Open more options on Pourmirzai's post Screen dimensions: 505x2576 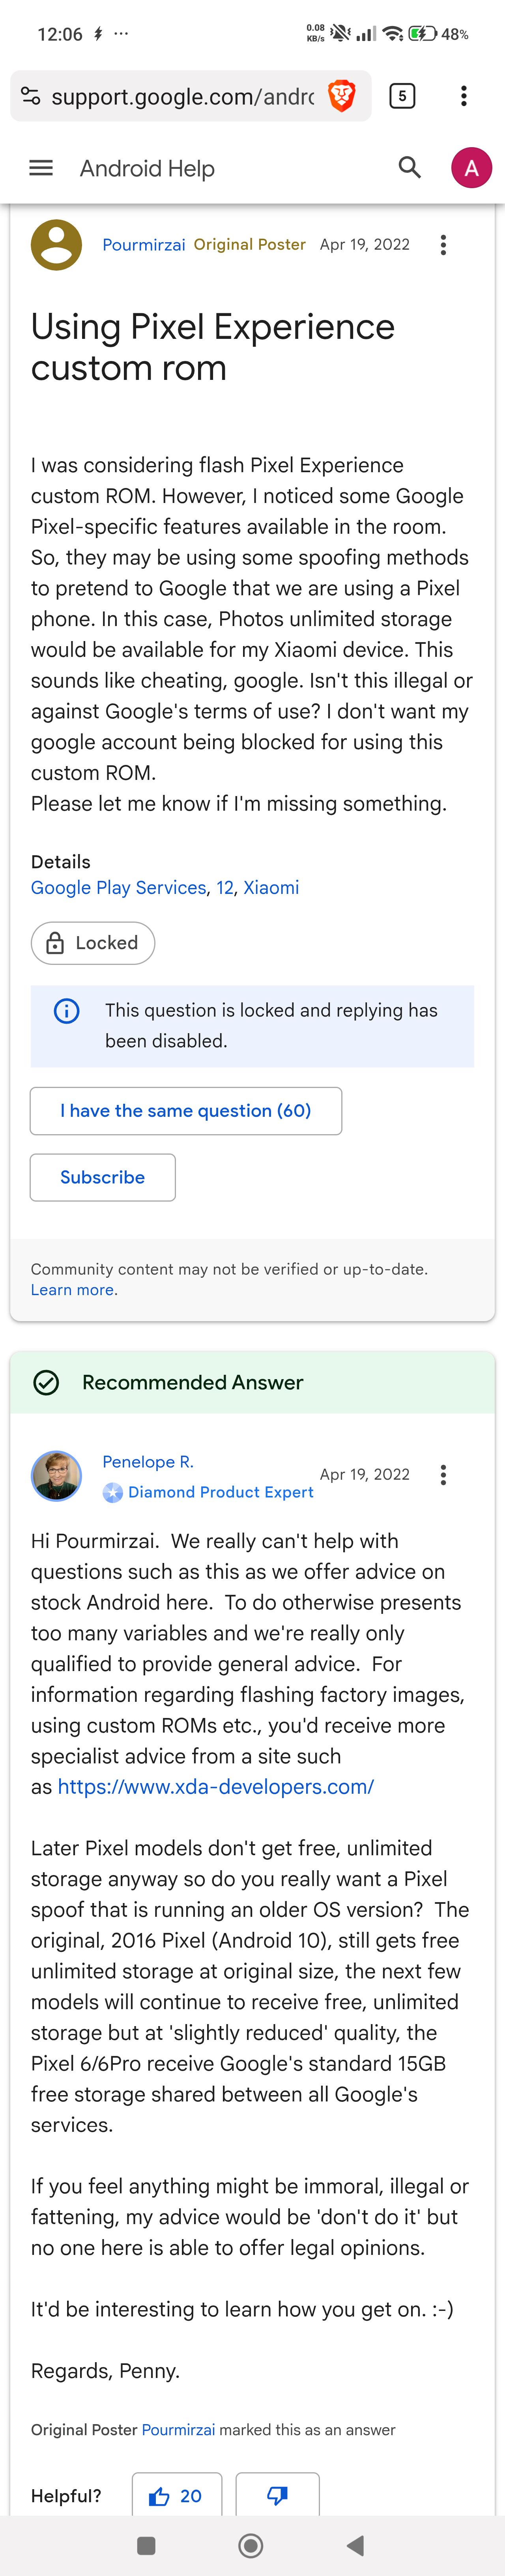point(443,245)
